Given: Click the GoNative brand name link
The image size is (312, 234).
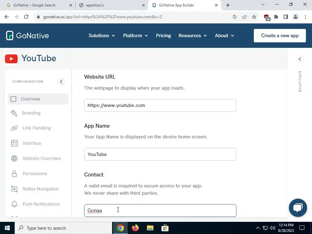Looking at the screenshot, I should 32,36.
